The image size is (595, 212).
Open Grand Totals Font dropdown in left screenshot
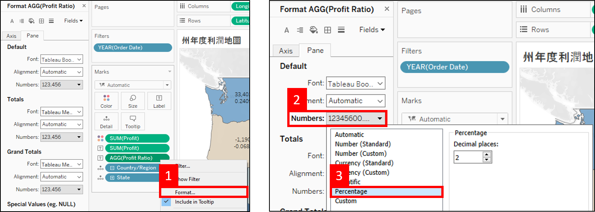click(x=61, y=164)
